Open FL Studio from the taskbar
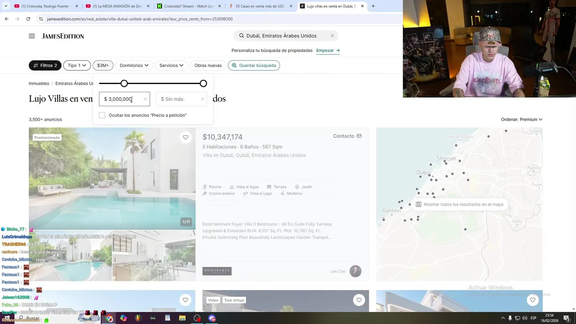The height and width of the screenshot is (324, 576). coord(138,318)
